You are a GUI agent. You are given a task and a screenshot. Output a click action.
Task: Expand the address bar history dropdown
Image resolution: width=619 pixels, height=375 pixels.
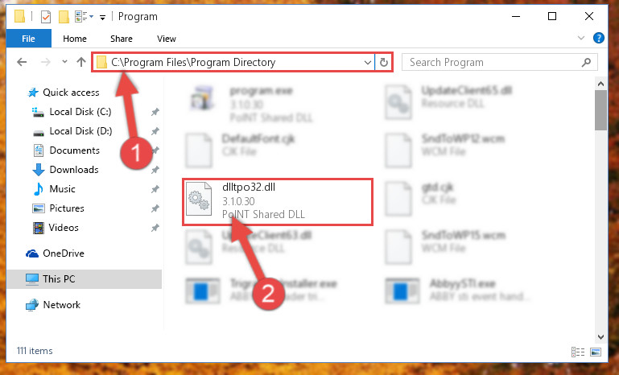[x=367, y=63]
